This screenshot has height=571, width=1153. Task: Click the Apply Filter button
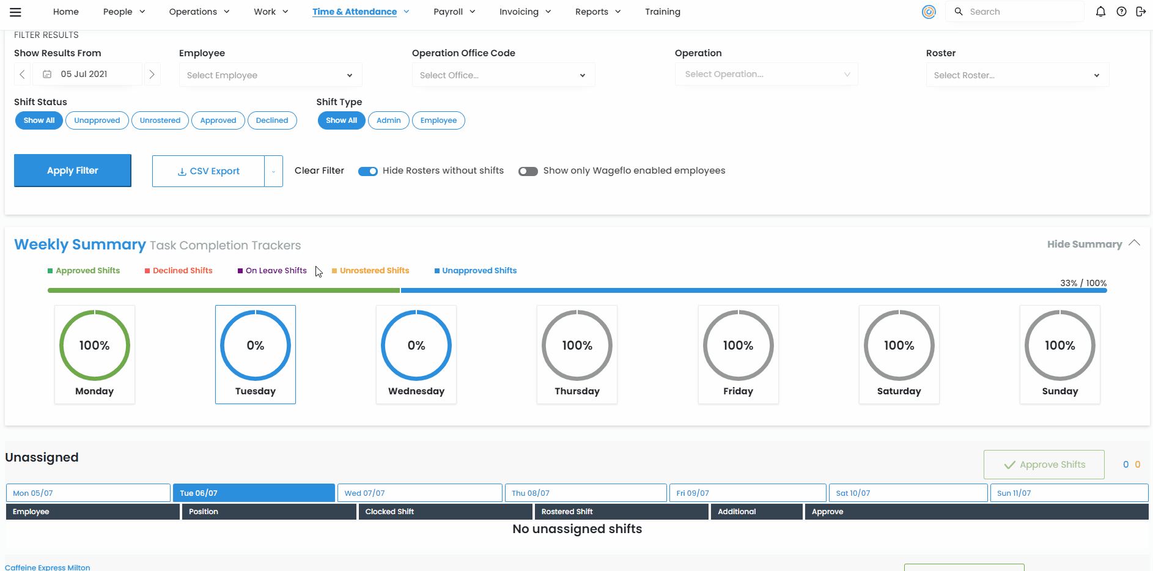(x=73, y=171)
